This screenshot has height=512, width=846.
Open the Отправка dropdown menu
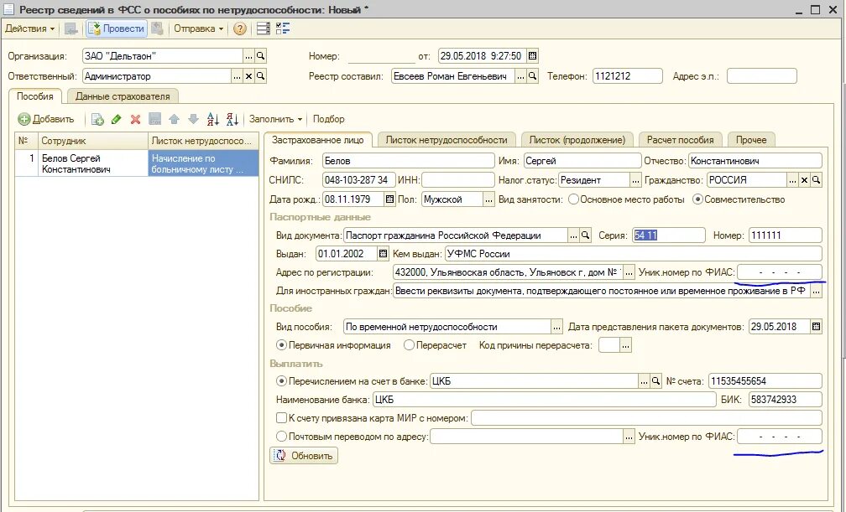[x=198, y=29]
